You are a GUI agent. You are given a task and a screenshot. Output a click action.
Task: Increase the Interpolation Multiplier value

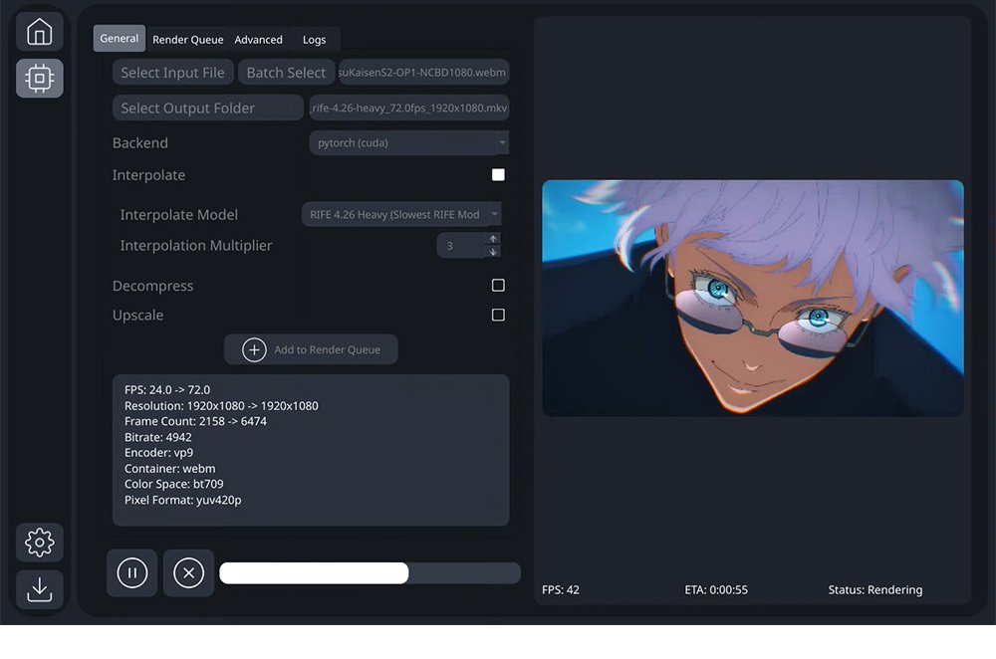[493, 239]
